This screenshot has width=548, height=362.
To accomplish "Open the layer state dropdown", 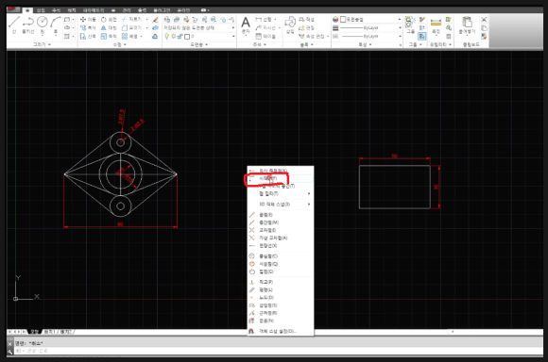I will click(x=199, y=28).
